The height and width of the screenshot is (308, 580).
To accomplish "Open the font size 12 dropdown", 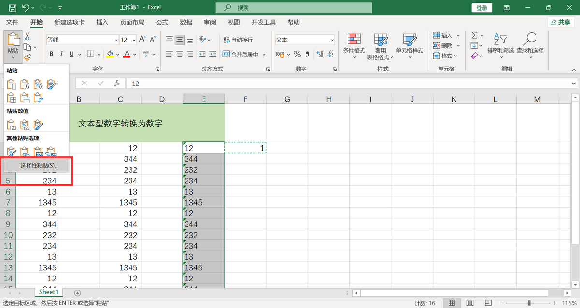I will (134, 40).
